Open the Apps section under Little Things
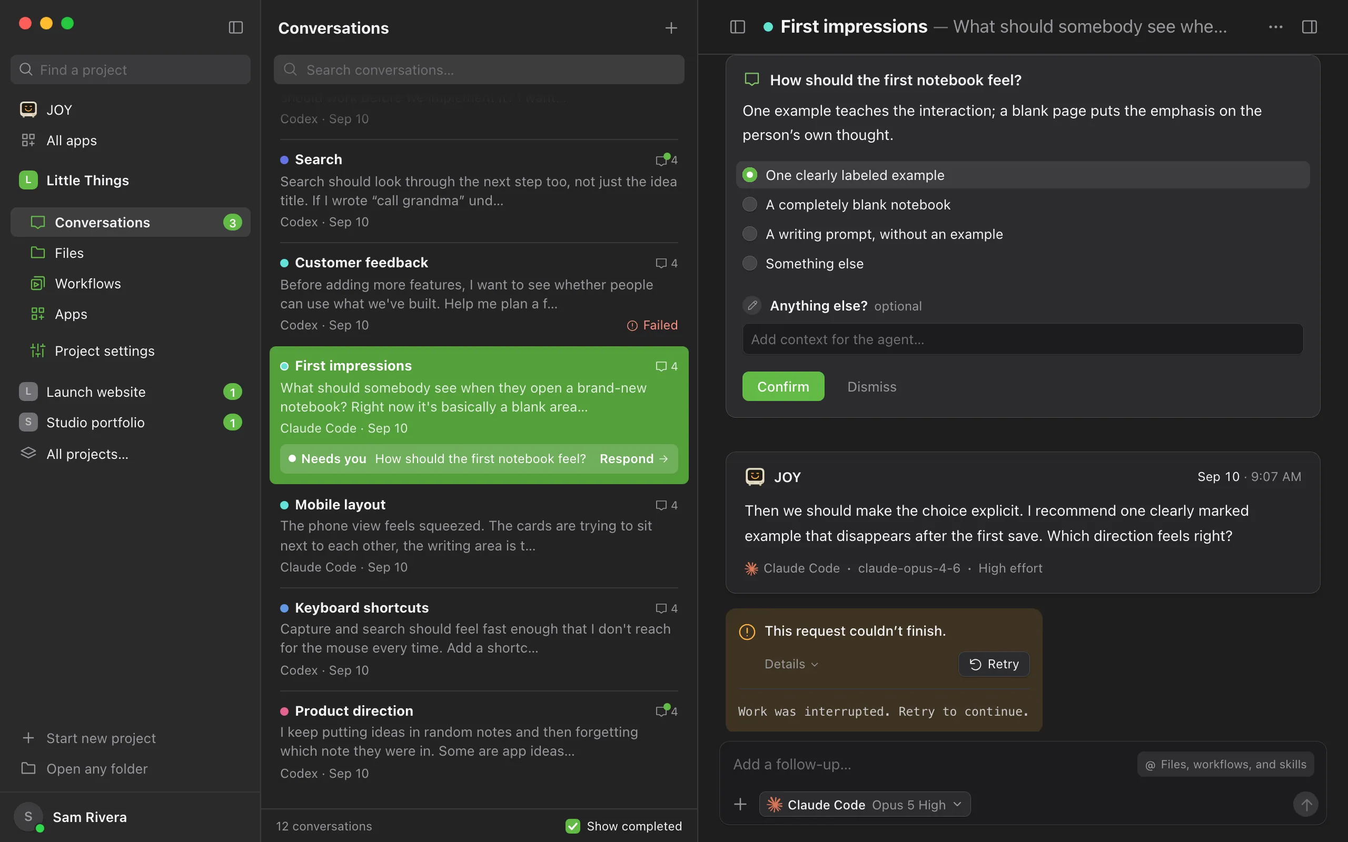1348x842 pixels. 131,314
